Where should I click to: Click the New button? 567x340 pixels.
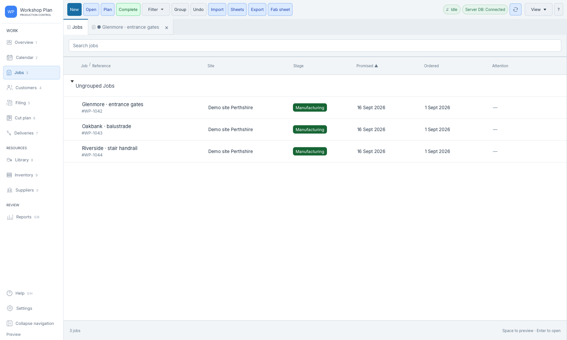(x=74, y=9)
